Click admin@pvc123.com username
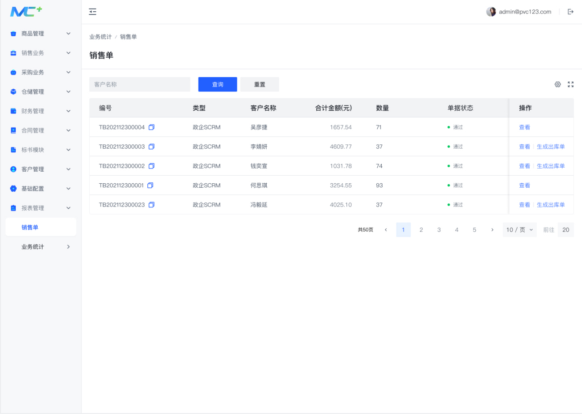 pyautogui.click(x=525, y=12)
